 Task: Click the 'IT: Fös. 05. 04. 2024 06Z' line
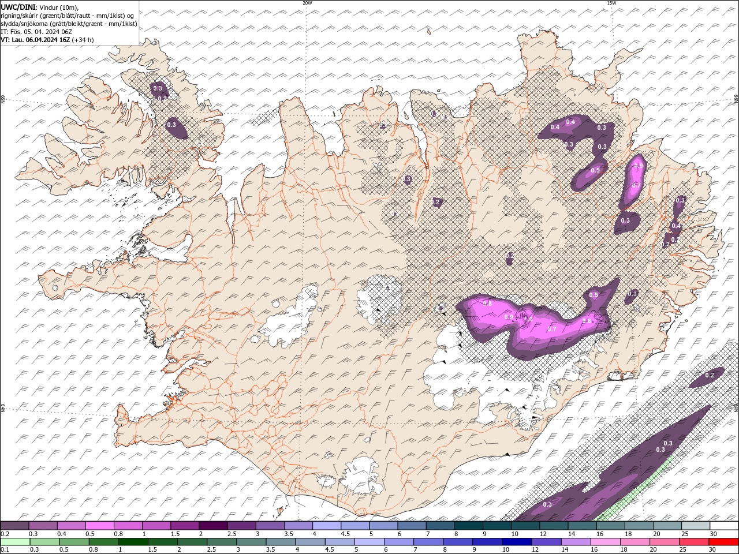coord(38,32)
